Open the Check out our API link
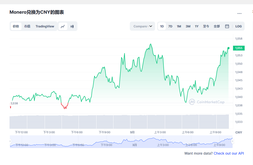The width and height of the screenshot is (253, 165). (x=228, y=153)
